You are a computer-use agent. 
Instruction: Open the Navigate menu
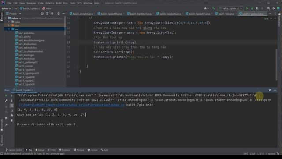[x=31, y=3]
